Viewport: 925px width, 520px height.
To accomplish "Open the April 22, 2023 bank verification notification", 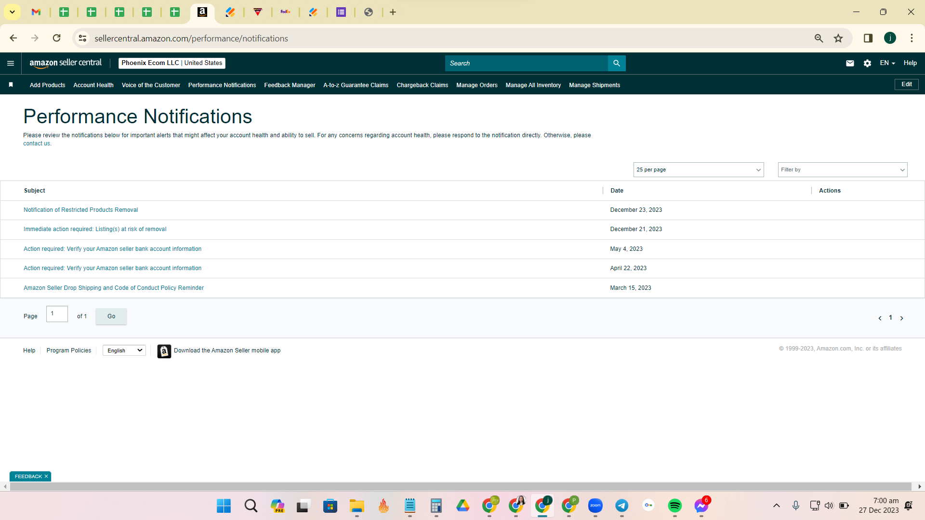I will click(x=113, y=268).
